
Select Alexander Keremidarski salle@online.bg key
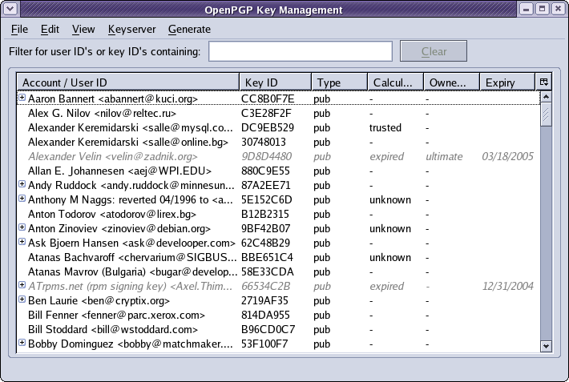click(278, 143)
